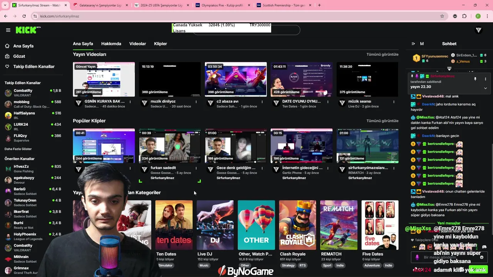View all Popüler Klipler via Tümünü görüntüle
The width and height of the screenshot is (493, 277).
pos(382,121)
